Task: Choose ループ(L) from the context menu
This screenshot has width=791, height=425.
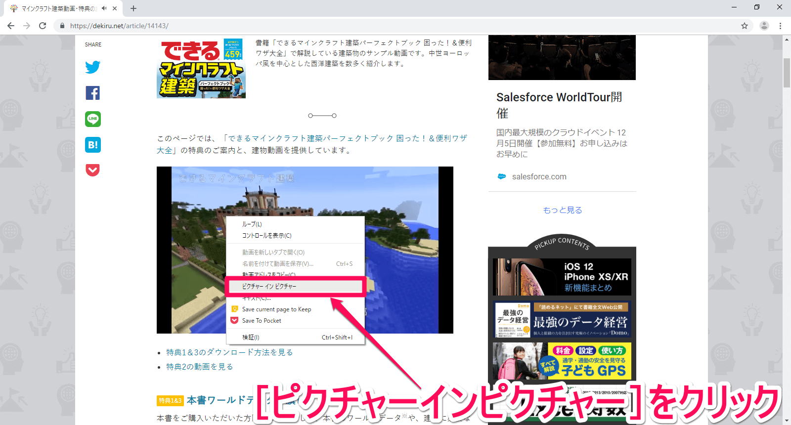Action: coord(252,224)
